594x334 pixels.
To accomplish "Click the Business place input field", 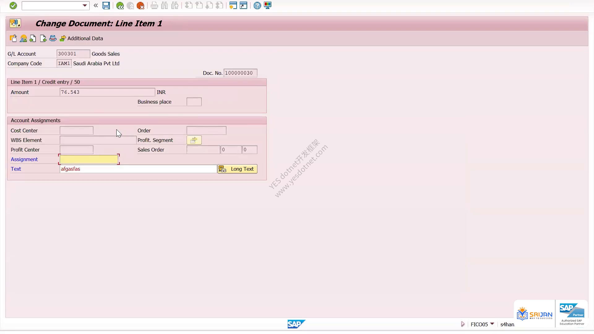I will click(194, 102).
